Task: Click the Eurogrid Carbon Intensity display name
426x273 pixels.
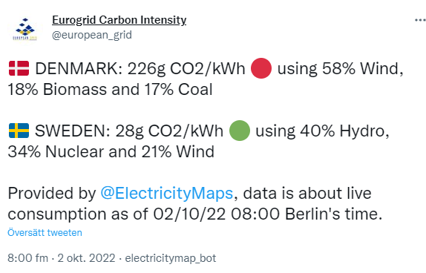Action: [119, 20]
